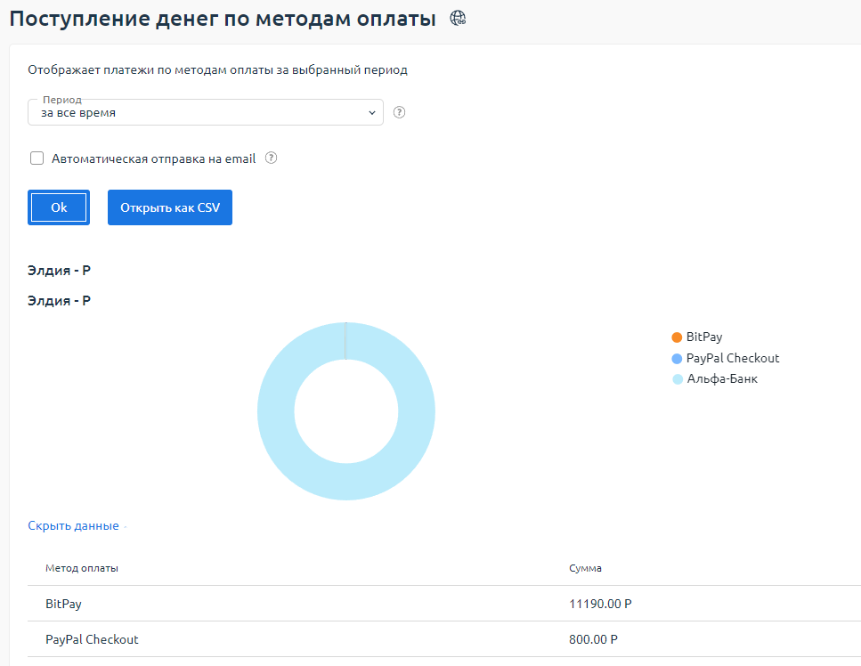This screenshot has width=861, height=666.
Task: Click the 800.00 ₽ amount cell
Action: 593,639
